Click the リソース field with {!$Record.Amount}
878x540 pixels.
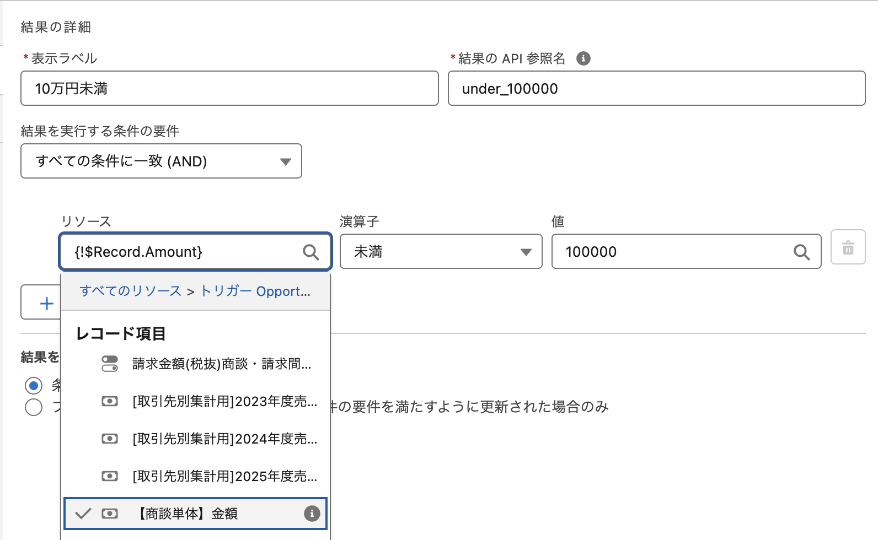(195, 252)
